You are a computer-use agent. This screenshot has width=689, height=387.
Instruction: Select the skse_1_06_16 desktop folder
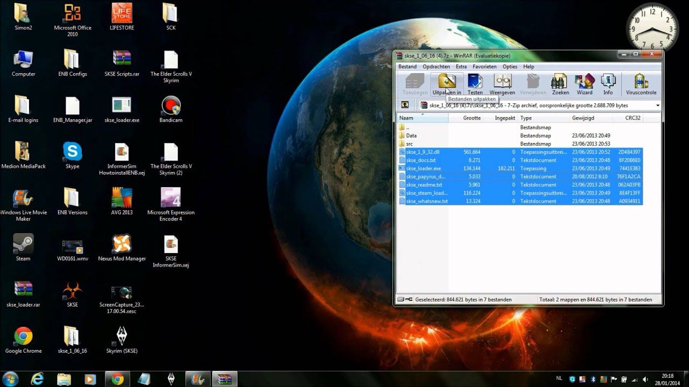[x=73, y=340]
